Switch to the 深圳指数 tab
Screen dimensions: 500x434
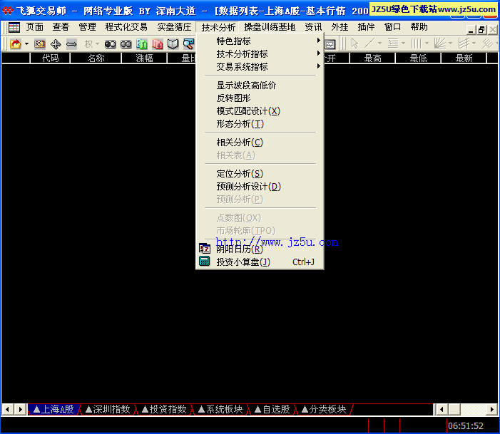click(108, 409)
